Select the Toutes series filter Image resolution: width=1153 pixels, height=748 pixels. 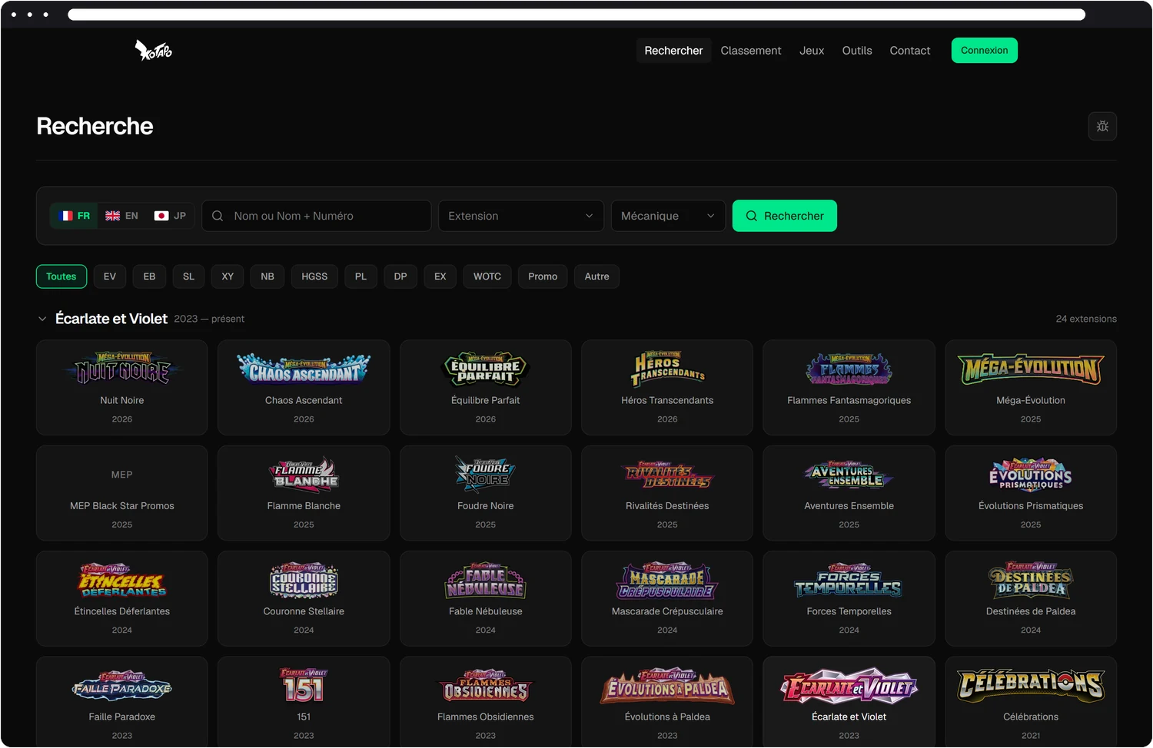(61, 276)
